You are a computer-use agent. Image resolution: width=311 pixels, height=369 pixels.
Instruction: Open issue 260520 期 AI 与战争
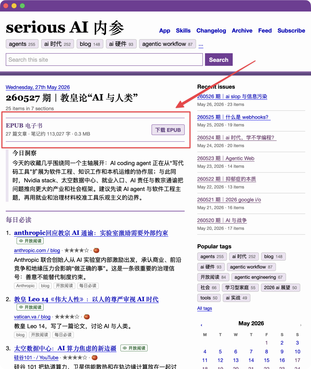point(222,220)
